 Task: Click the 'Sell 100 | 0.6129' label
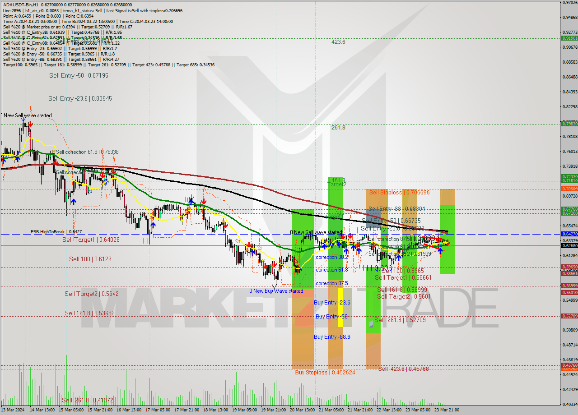tap(90, 259)
